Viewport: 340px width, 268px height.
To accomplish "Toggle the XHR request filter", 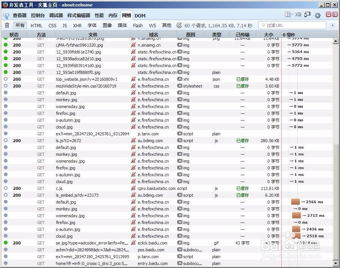I will click(77, 25).
